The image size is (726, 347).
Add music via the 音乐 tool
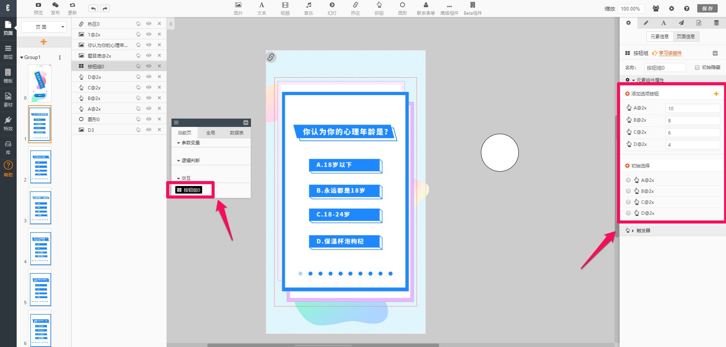coord(308,8)
